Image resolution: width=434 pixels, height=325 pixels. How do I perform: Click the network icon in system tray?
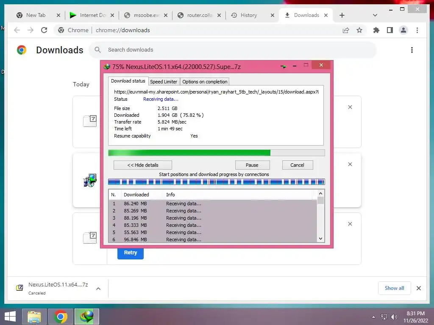click(x=384, y=317)
